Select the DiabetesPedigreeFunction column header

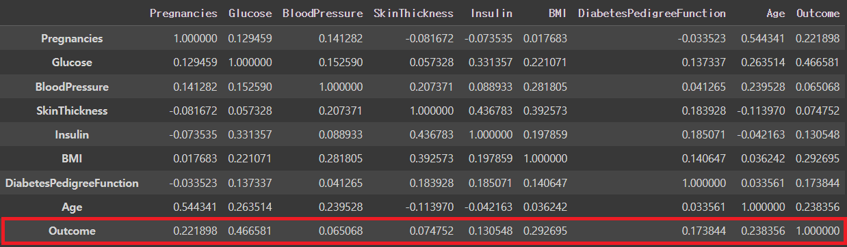click(652, 14)
